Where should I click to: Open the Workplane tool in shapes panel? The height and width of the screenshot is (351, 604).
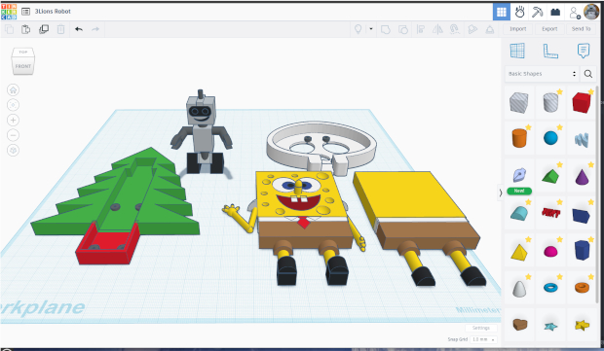pos(517,51)
